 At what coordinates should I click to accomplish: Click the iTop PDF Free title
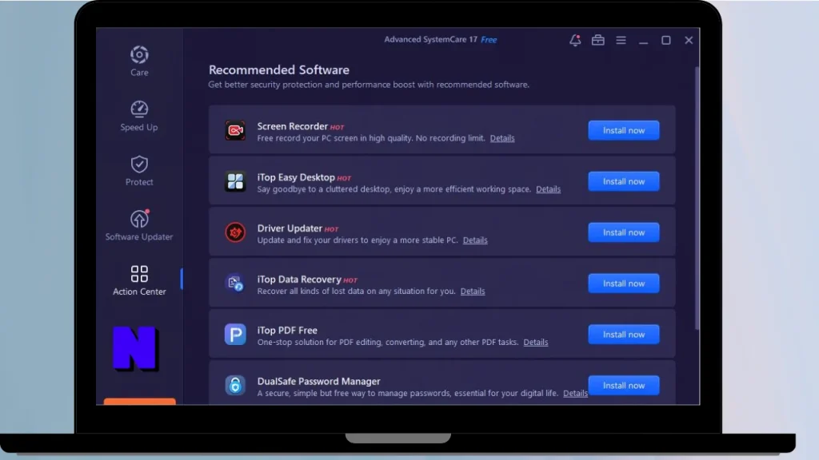287,330
